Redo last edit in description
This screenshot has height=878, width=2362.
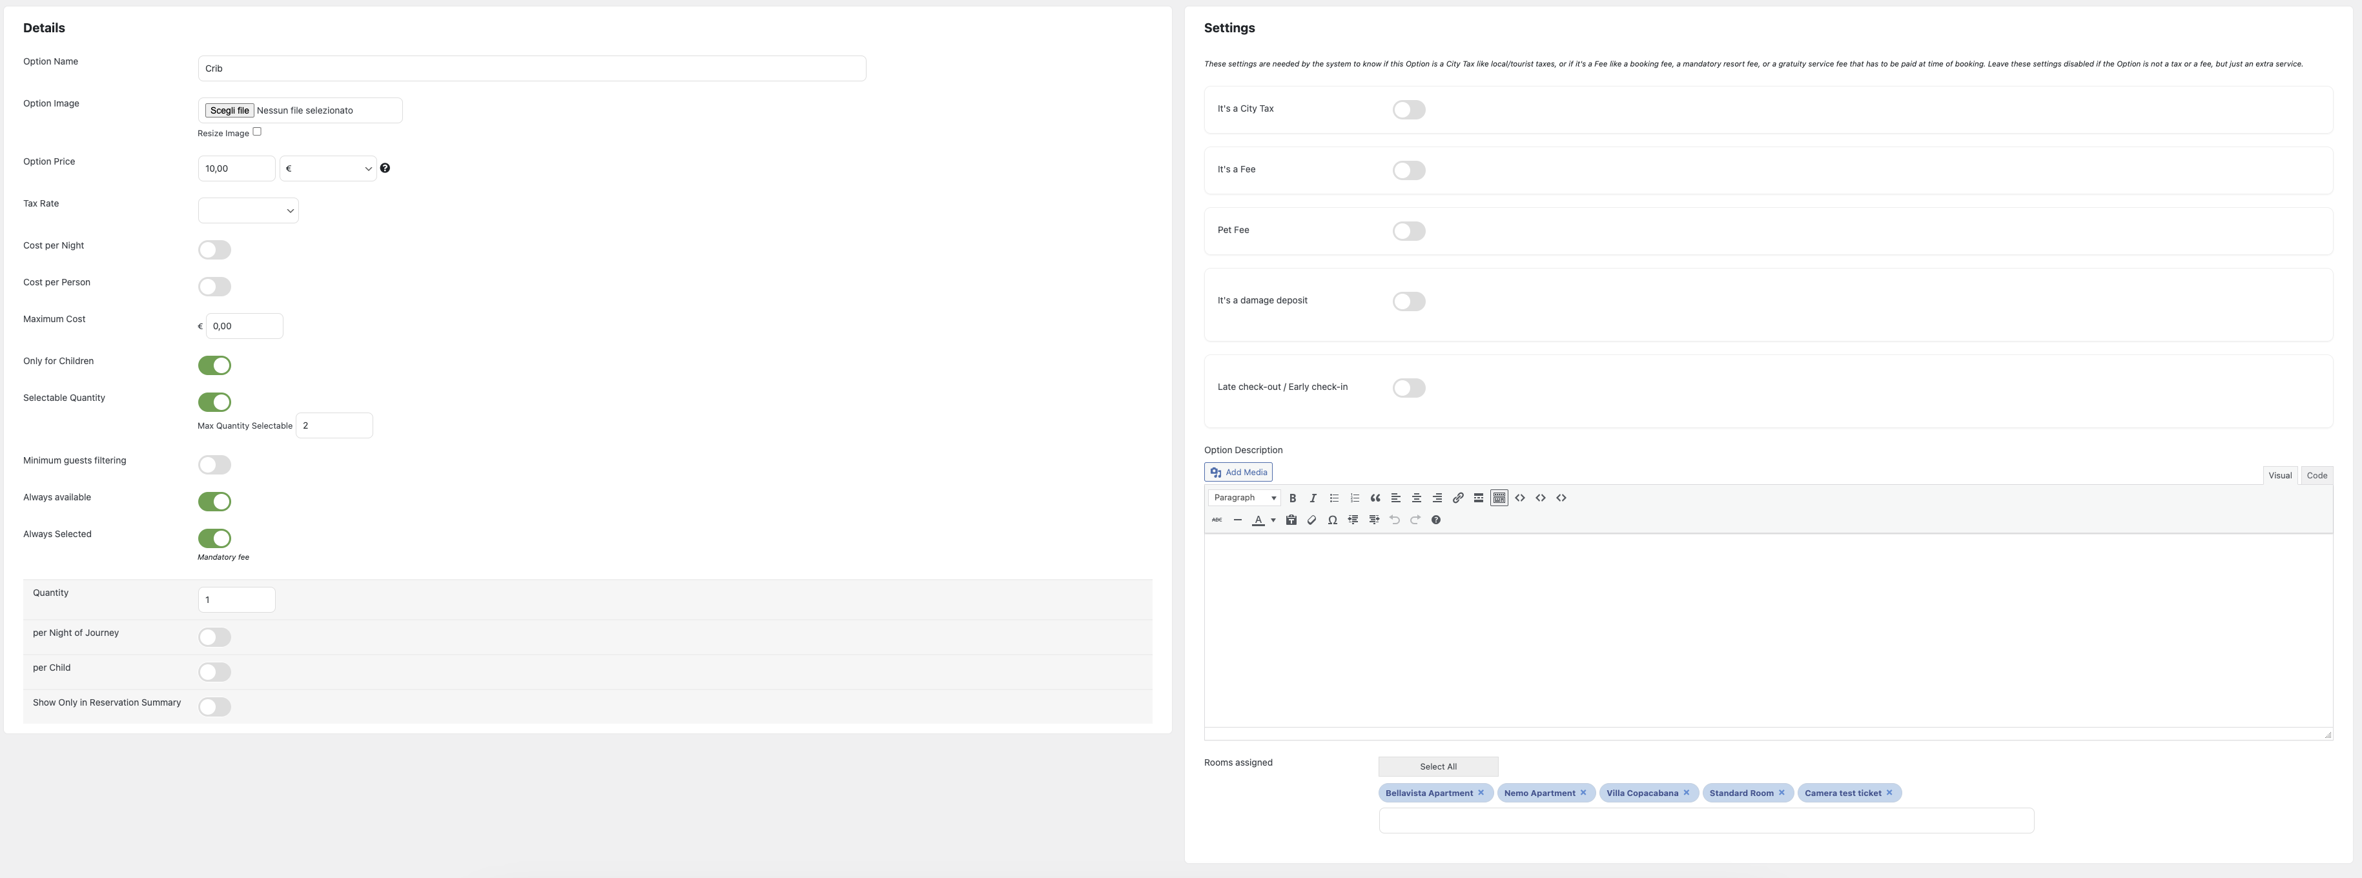[x=1415, y=520]
